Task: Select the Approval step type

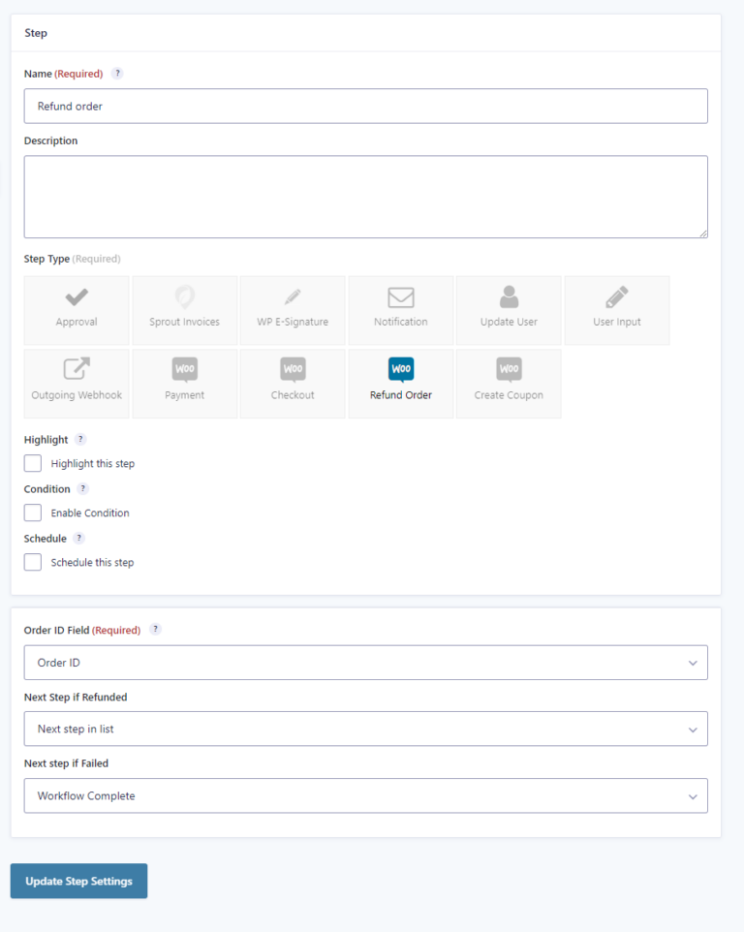Action: [77, 310]
